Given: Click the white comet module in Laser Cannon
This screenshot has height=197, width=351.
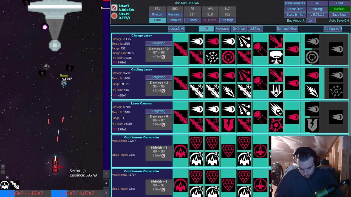Looking at the screenshot, I should pos(276,109).
